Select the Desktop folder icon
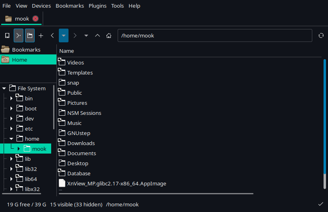The width and height of the screenshot is (328, 212). (62, 163)
